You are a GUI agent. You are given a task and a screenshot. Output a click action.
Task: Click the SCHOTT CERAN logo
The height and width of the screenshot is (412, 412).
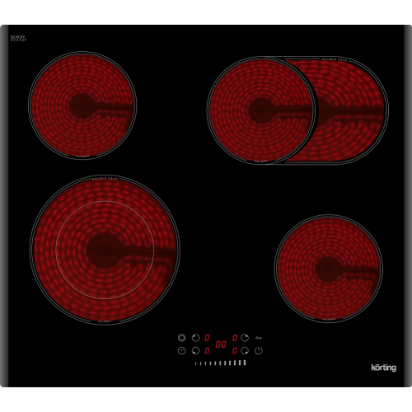[x=18, y=38]
